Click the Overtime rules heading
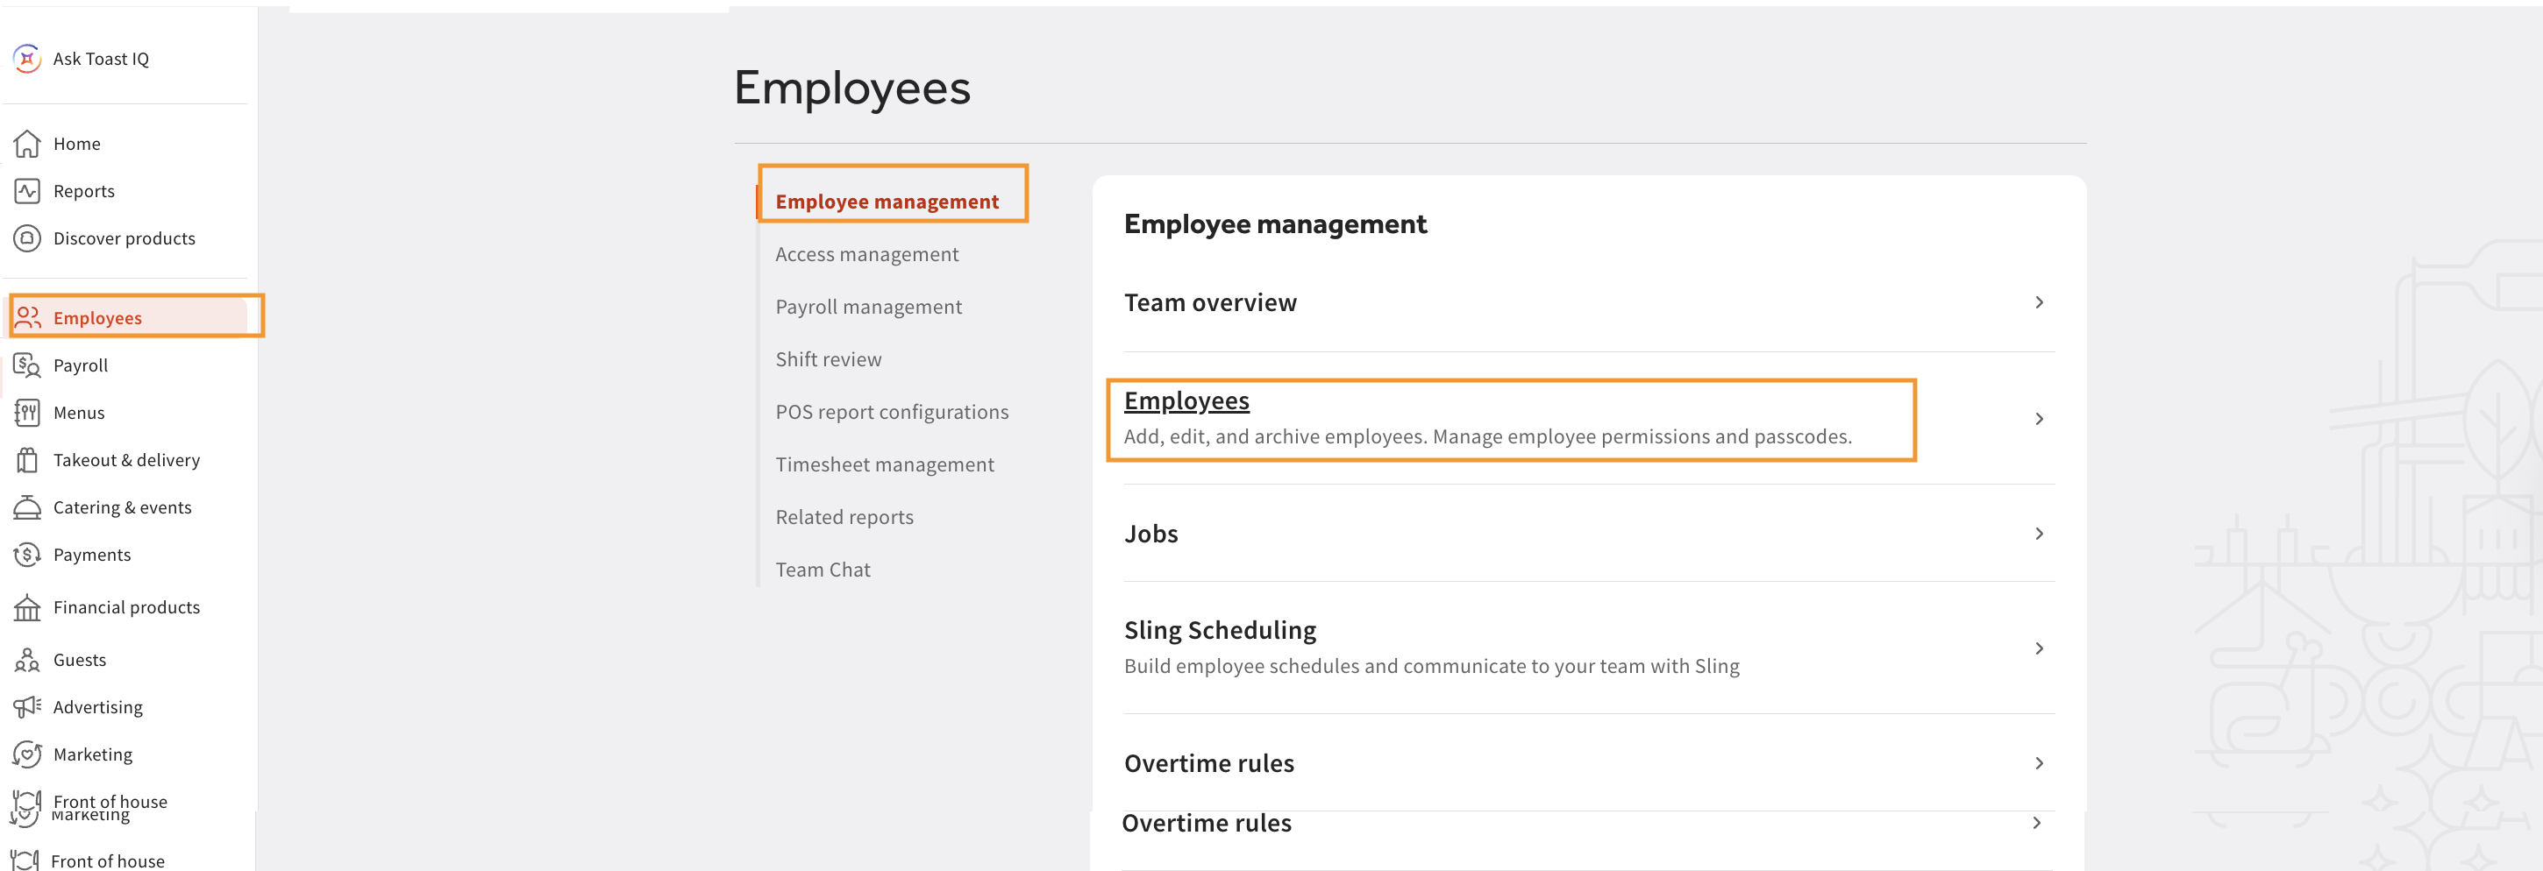Image resolution: width=2543 pixels, height=871 pixels. (1208, 763)
